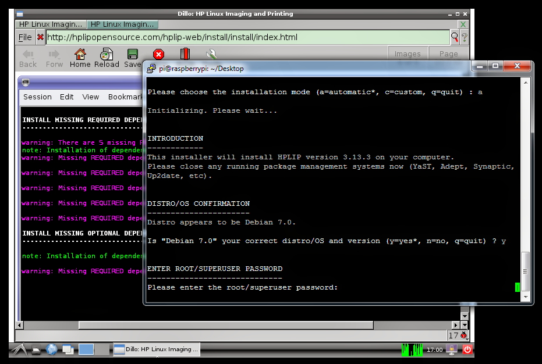
Task: Click the Images toggle button
Action: (408, 54)
